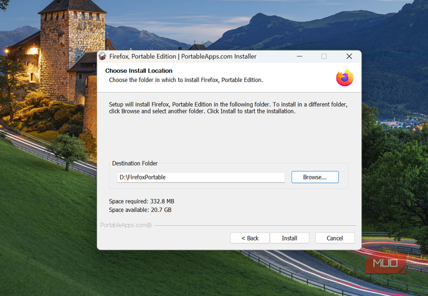This screenshot has width=428, height=296.
Task: Click the 'Setup will install Firefox' instruction text
Action: coord(228,108)
